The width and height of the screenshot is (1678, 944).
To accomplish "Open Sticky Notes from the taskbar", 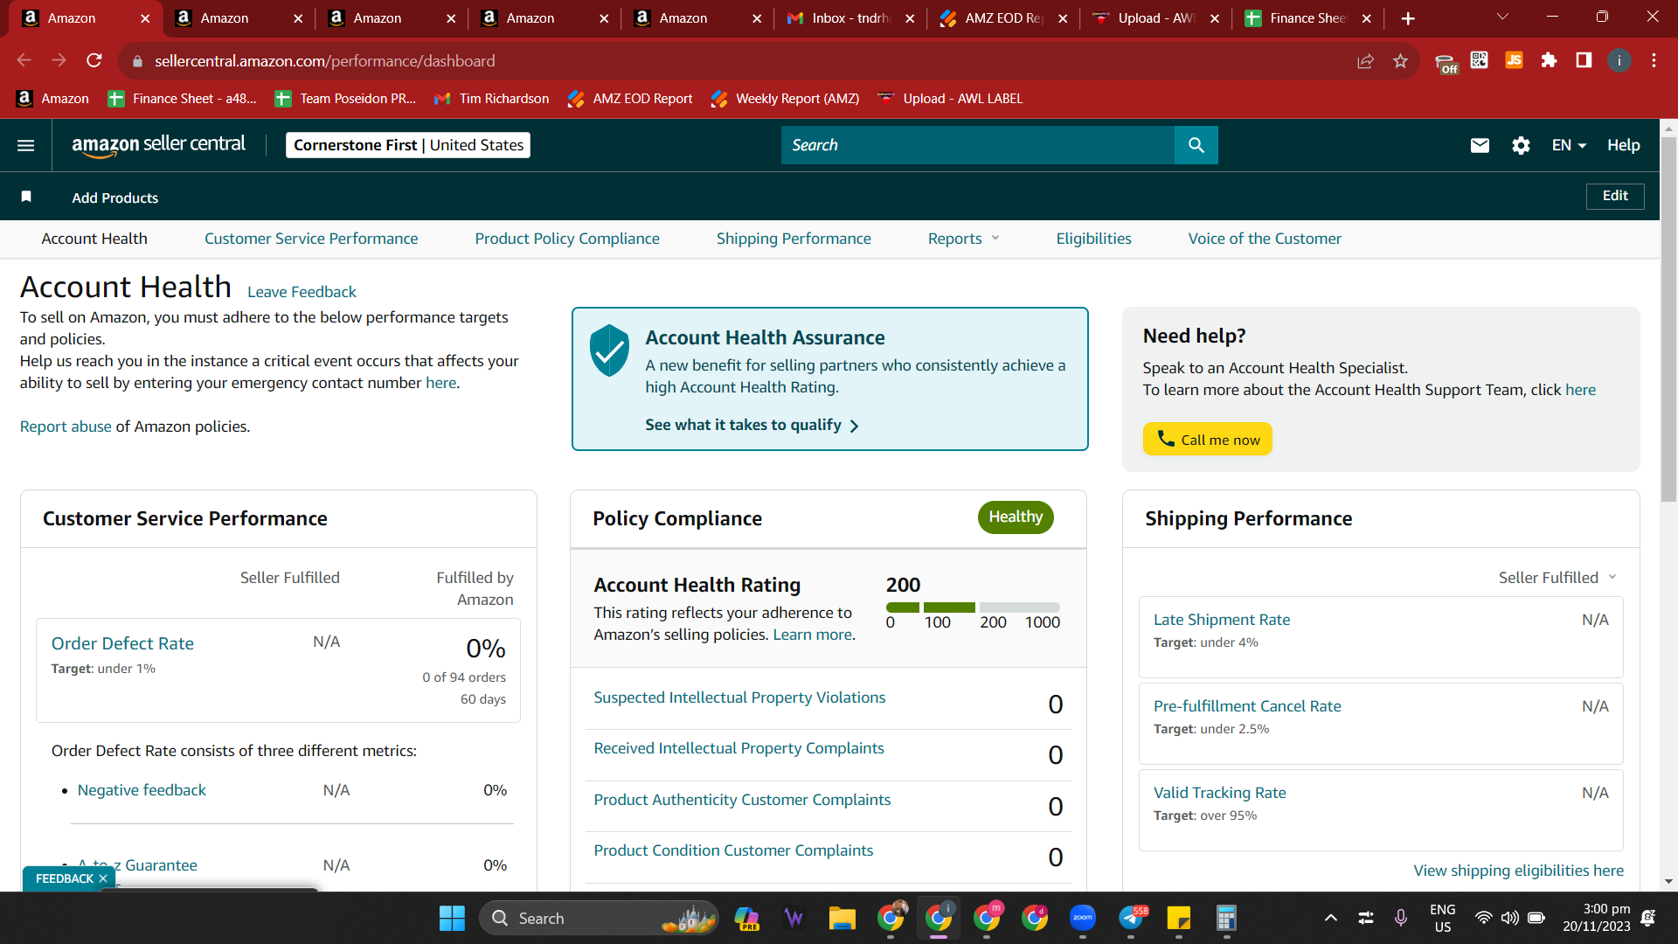I will [x=1179, y=918].
